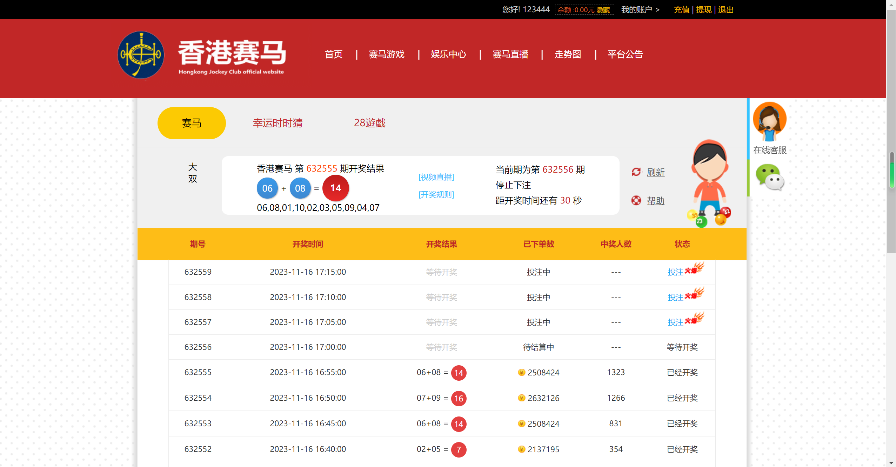Open 走势图 from the top navigation
896x467 pixels.
[x=568, y=54]
